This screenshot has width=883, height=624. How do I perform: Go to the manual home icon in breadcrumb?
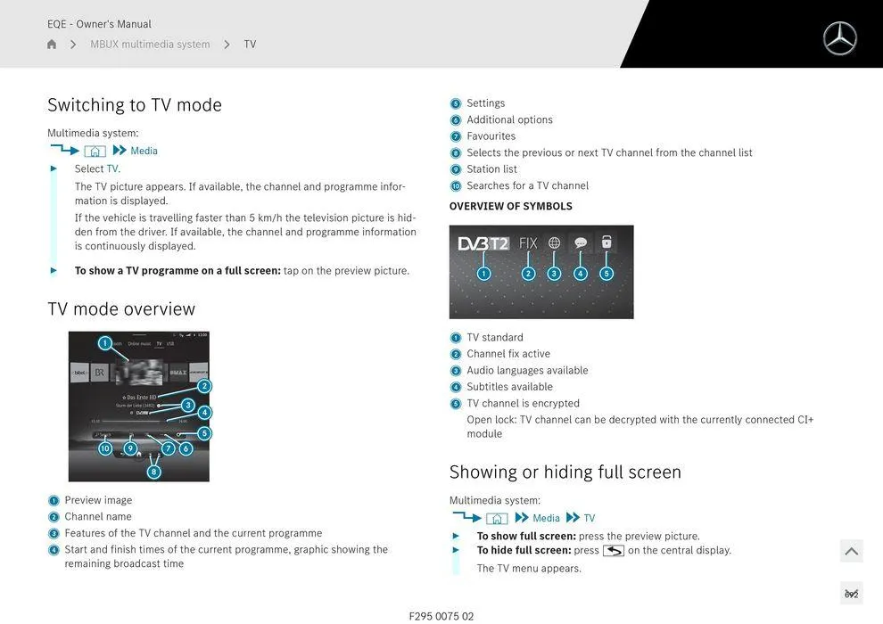pyautogui.click(x=52, y=45)
